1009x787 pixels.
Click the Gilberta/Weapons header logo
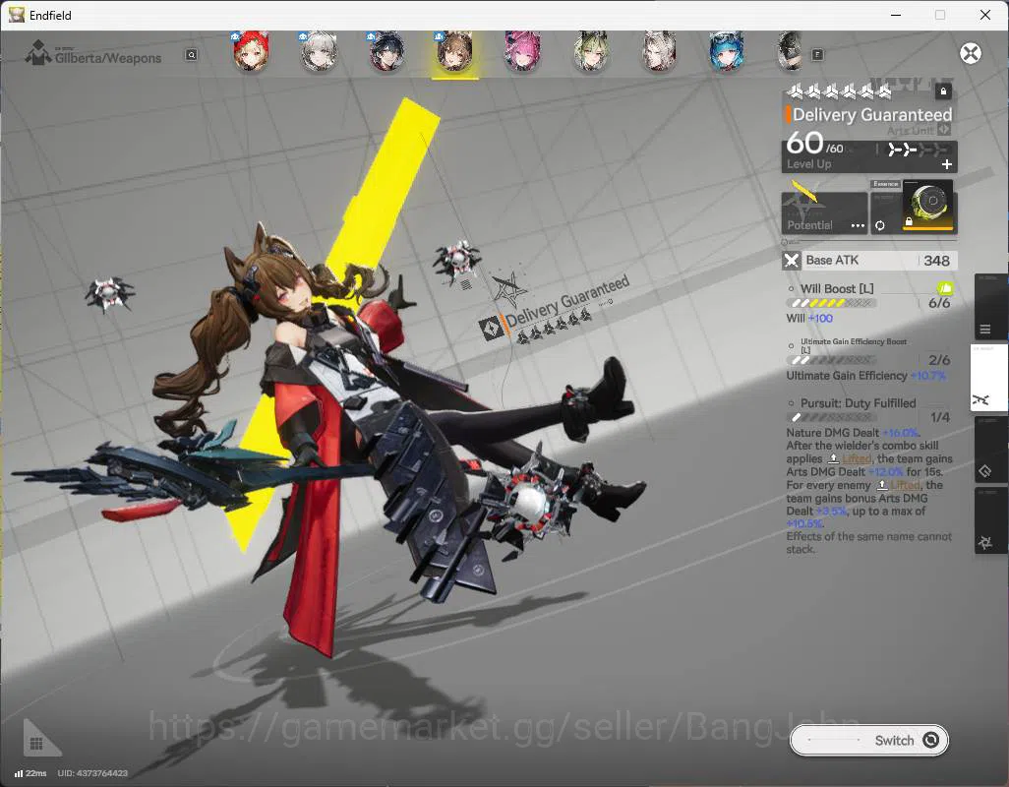tap(38, 53)
